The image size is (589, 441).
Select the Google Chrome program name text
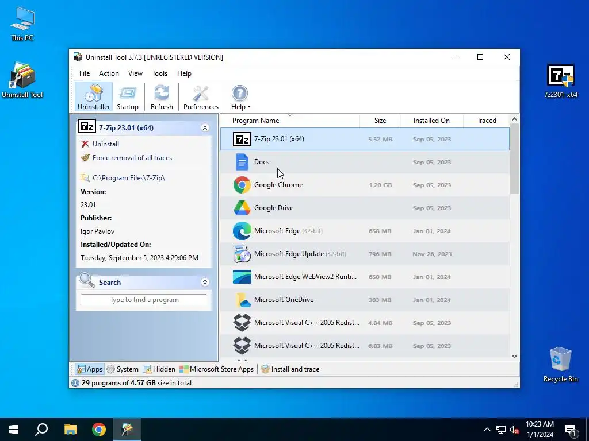(278, 185)
